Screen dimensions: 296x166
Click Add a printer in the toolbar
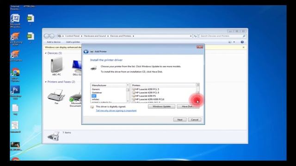coord(73,42)
